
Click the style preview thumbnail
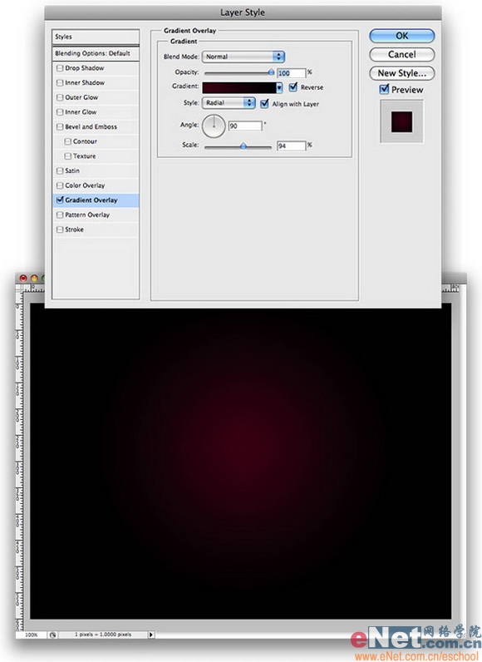(x=402, y=121)
